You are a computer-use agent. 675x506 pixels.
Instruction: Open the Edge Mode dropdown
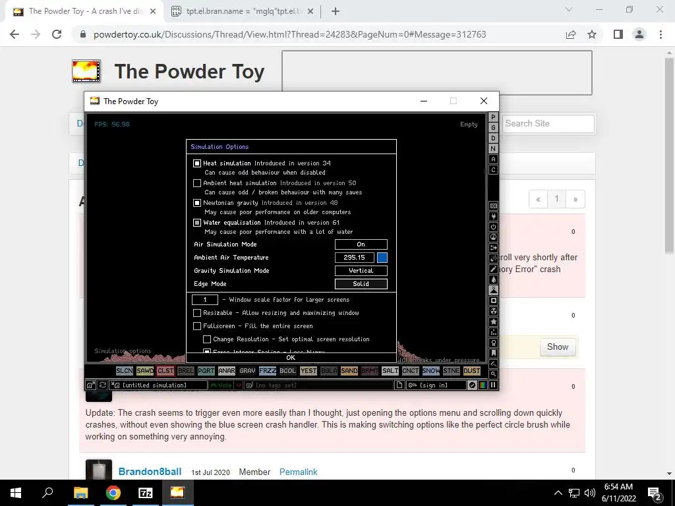[361, 284]
